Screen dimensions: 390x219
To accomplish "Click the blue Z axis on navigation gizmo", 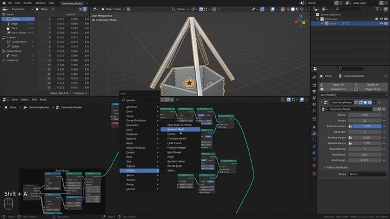I will point(300,16).
